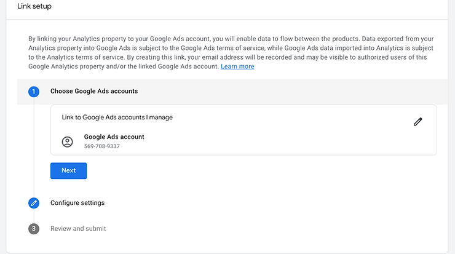Select the Google Ads account name
Screen dimensions: 455x254
coord(114,137)
